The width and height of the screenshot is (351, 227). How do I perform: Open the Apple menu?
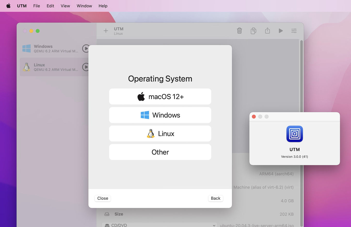click(9, 6)
